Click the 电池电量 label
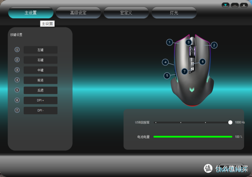Image resolution: width=252 pixels, height=177 pixels. click(x=143, y=137)
